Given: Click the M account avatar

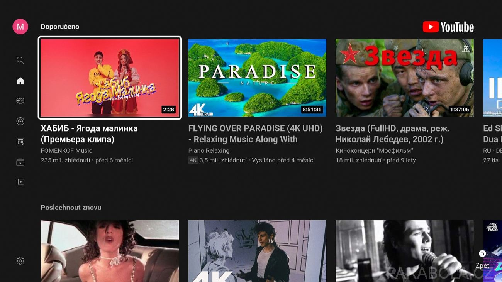Looking at the screenshot, I should (20, 27).
